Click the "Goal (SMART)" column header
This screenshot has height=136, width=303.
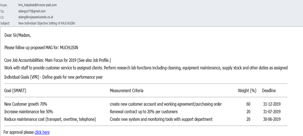[x=15, y=91]
